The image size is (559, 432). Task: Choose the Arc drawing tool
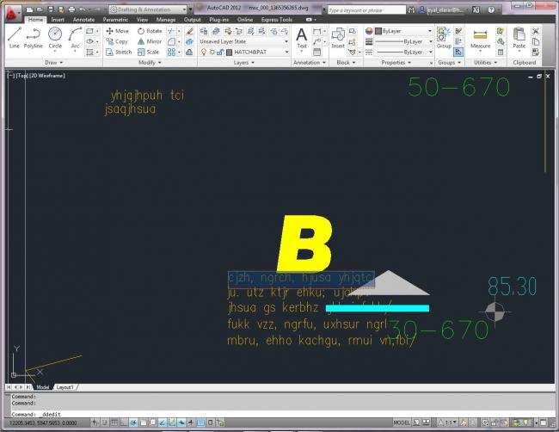point(75,37)
